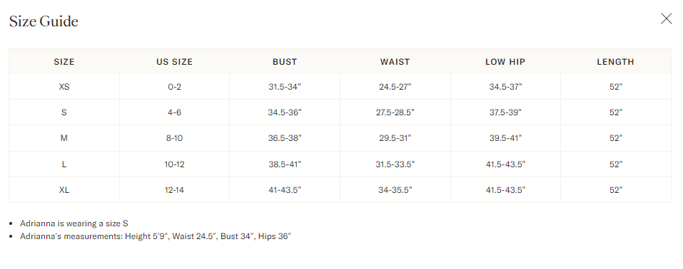The image size is (683, 269).
Task: Click the US SIZE column header
Action: coord(174,62)
